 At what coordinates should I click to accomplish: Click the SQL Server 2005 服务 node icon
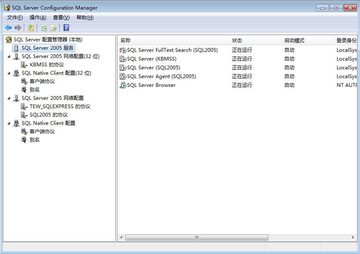(x=16, y=48)
